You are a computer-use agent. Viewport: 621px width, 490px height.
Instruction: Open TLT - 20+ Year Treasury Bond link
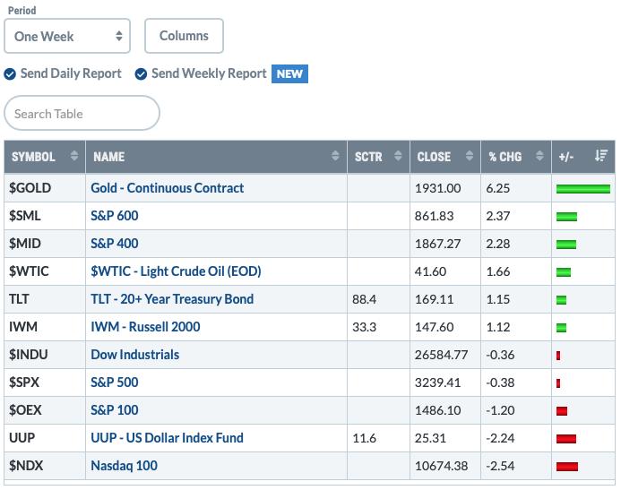click(172, 299)
